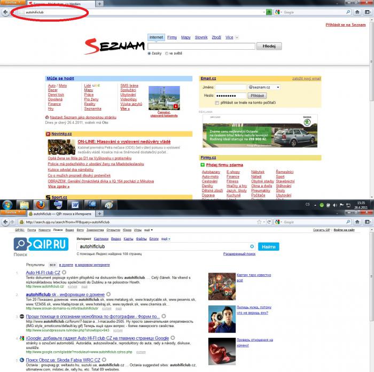Select the 've světě' radio button
This screenshot has width=374, height=372.
(x=166, y=53)
